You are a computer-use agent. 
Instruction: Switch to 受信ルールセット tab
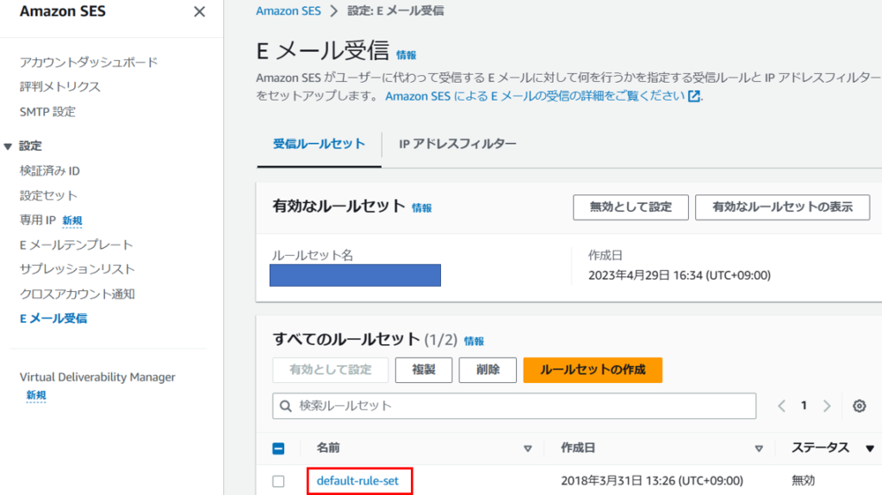point(319,144)
